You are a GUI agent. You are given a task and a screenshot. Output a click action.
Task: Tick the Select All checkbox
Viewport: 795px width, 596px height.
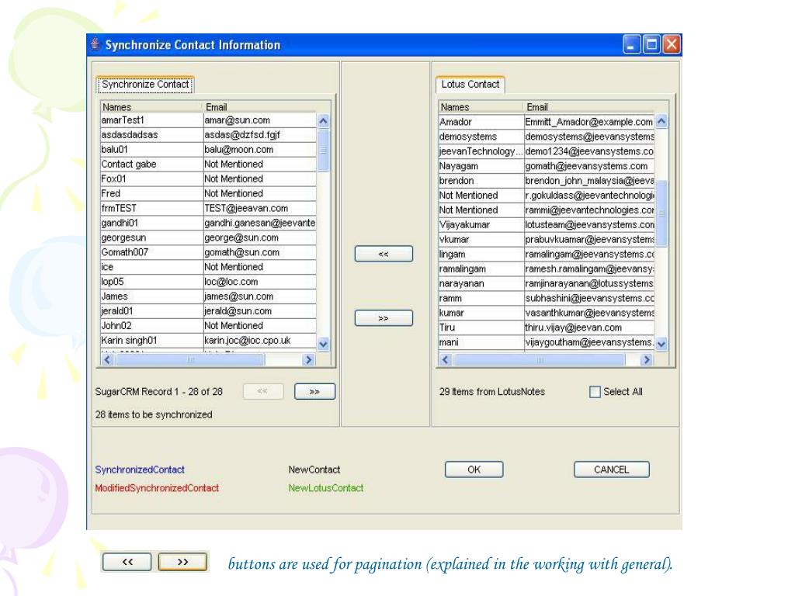[595, 392]
